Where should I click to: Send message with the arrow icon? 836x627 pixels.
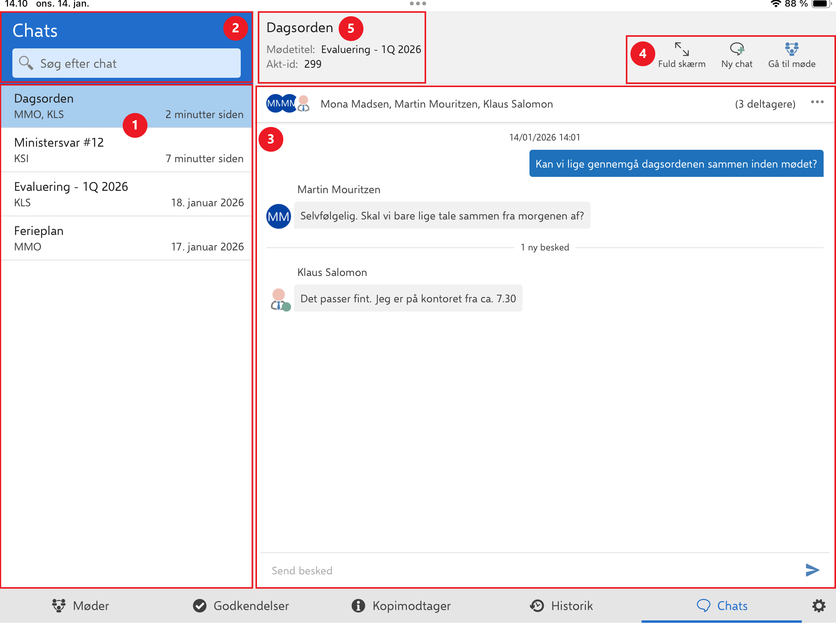(812, 570)
